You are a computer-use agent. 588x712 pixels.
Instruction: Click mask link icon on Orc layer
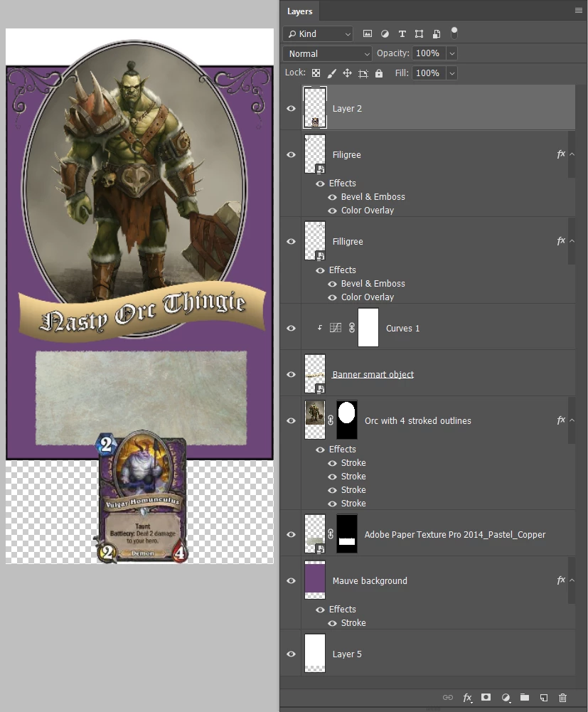[x=331, y=420]
